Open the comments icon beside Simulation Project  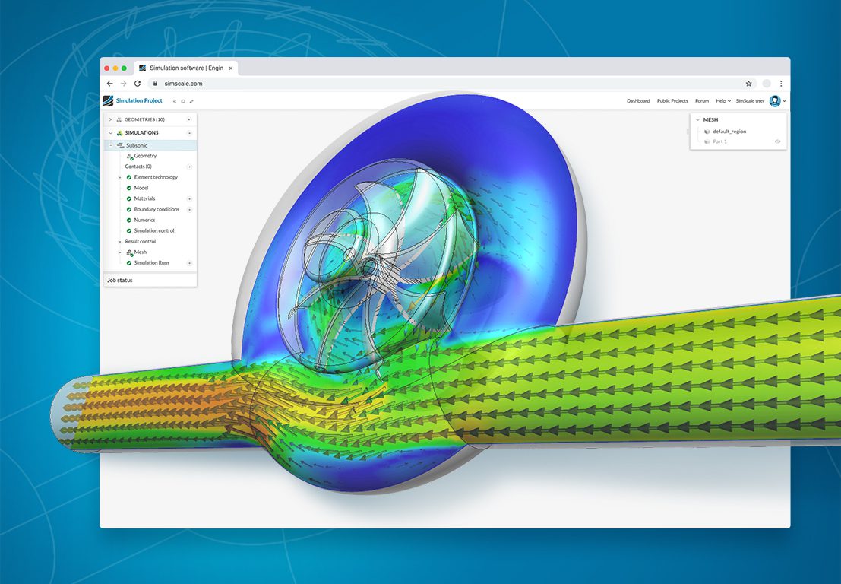pos(183,101)
